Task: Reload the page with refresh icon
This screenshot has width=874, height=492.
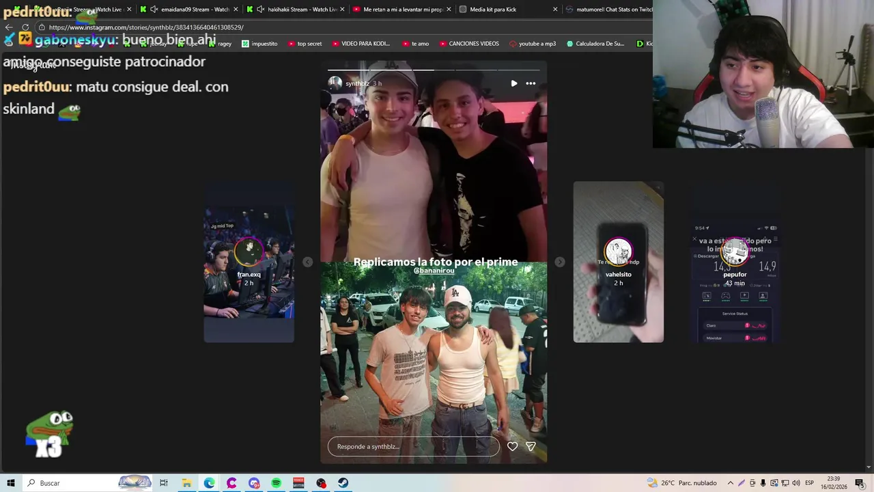Action: [x=25, y=27]
